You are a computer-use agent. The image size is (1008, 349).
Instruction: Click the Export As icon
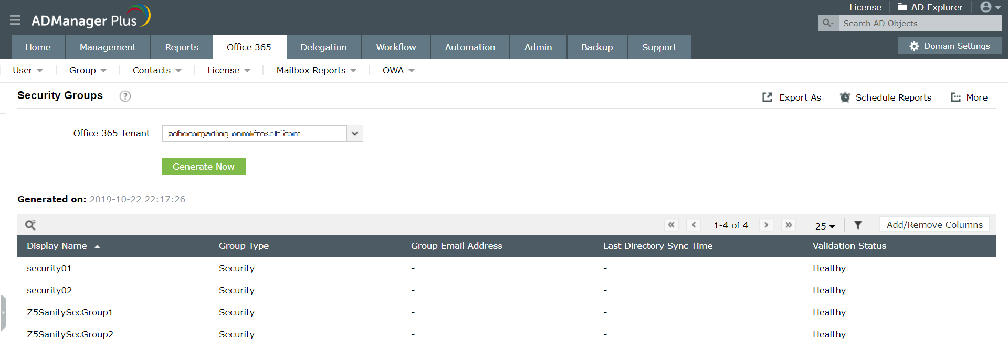(x=767, y=97)
